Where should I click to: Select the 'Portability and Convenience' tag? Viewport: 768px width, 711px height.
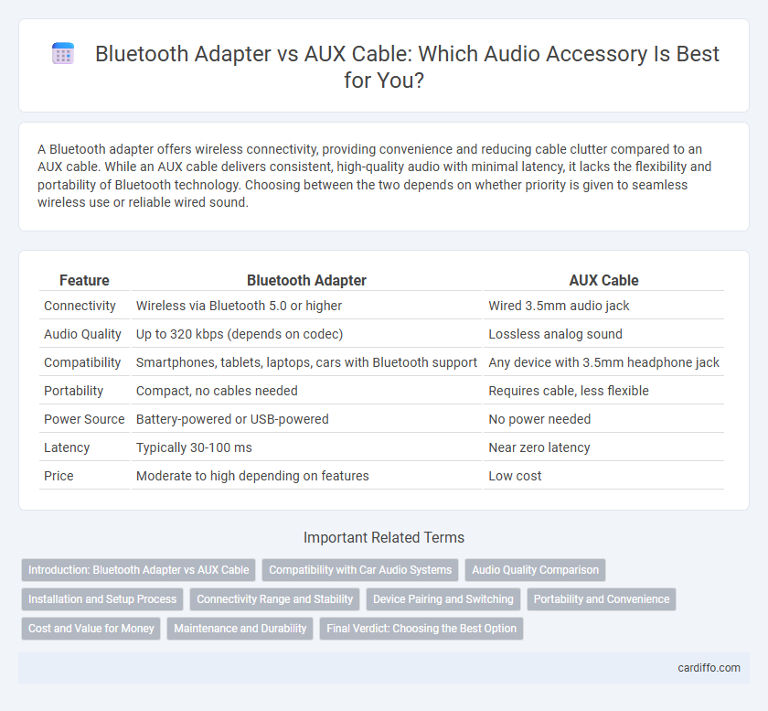click(x=602, y=599)
